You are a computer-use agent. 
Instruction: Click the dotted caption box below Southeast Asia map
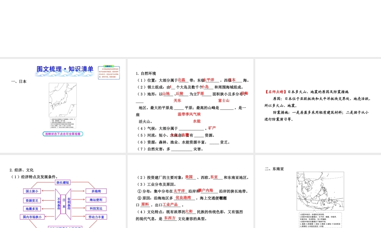click(x=320, y=220)
